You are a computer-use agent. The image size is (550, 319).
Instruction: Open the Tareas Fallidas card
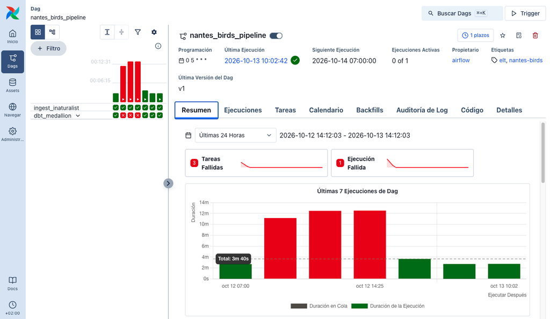pyautogui.click(x=256, y=163)
